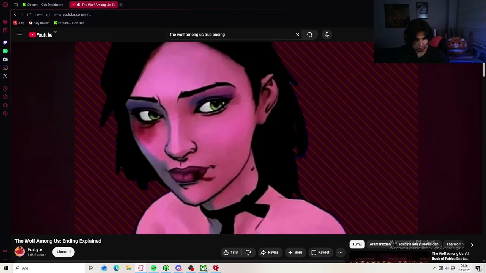Image resolution: width=486 pixels, height=273 pixels.
Task: Clear the search query with the X
Action: click(x=298, y=35)
